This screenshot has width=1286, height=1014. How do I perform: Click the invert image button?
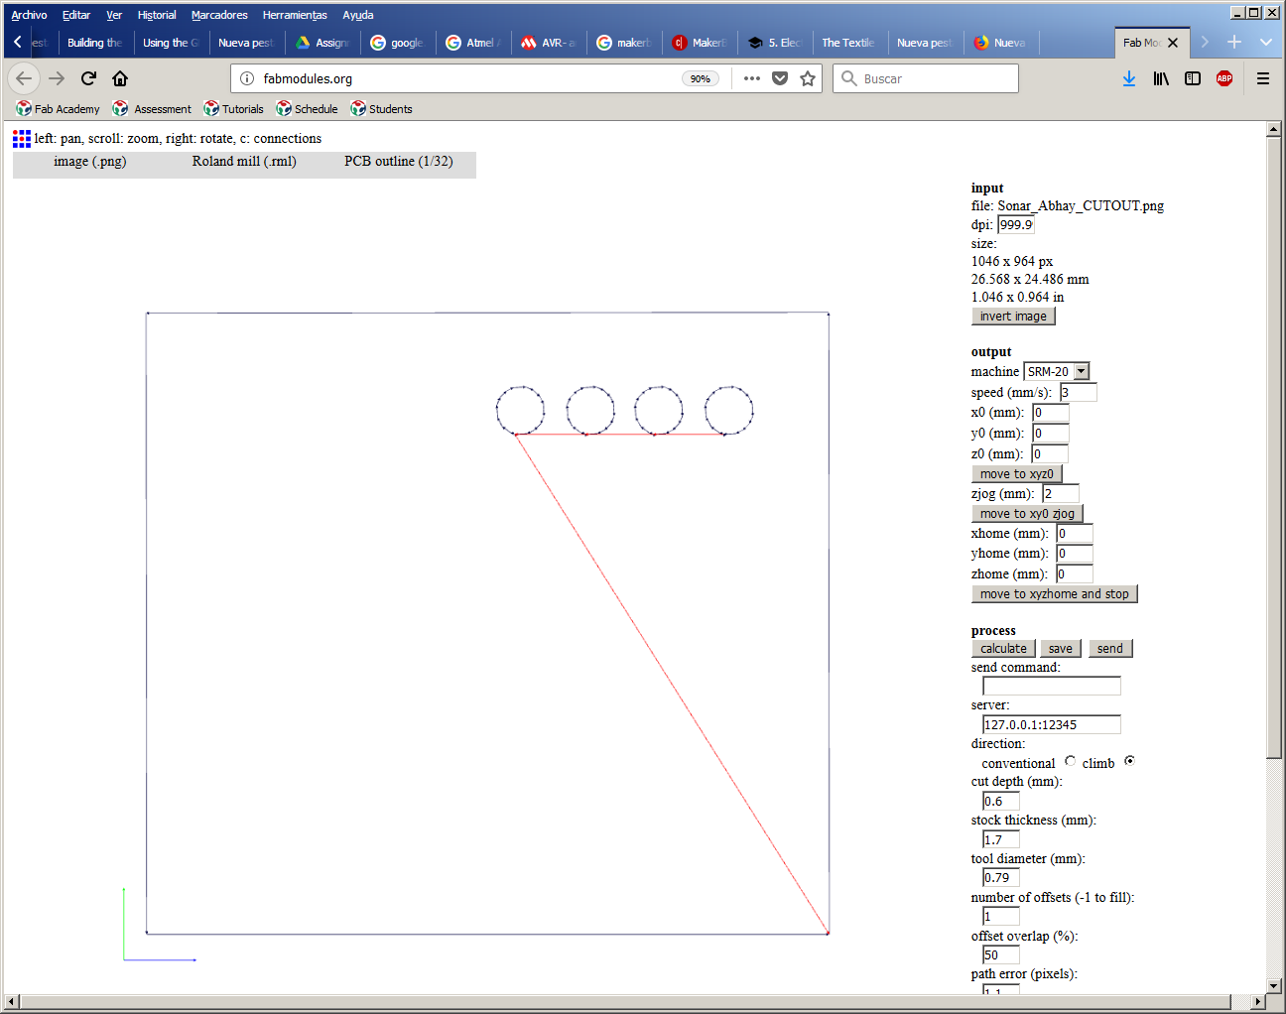[x=1013, y=316]
